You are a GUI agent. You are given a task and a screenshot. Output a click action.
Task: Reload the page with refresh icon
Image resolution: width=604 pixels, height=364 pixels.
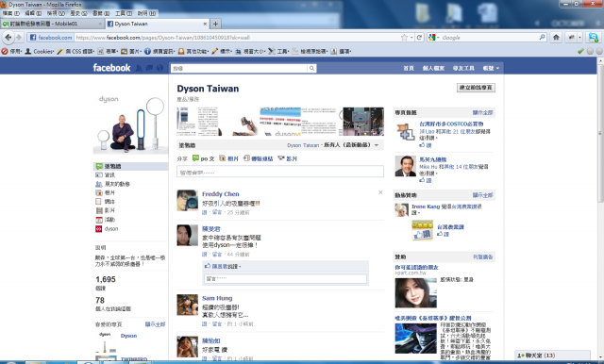point(419,38)
